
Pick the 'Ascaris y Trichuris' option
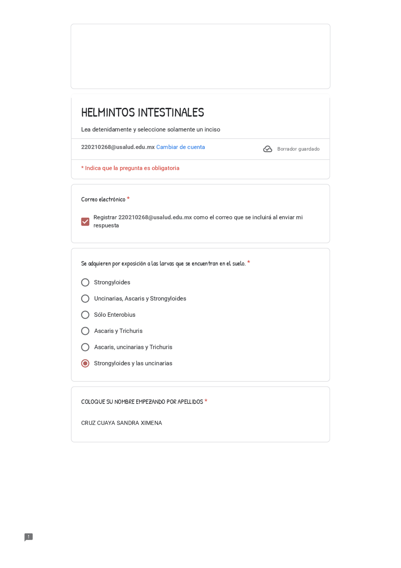(x=85, y=331)
